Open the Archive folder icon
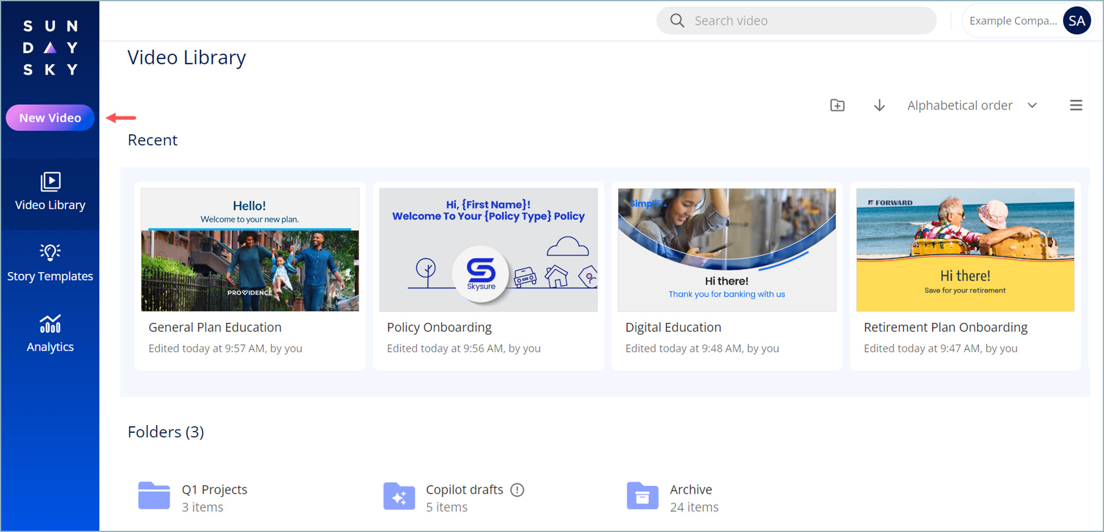 pyautogui.click(x=642, y=496)
